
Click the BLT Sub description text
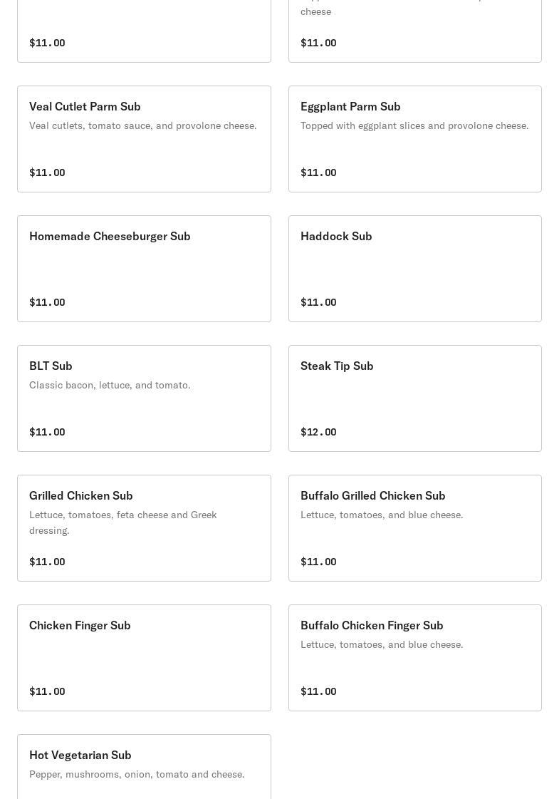tap(110, 386)
